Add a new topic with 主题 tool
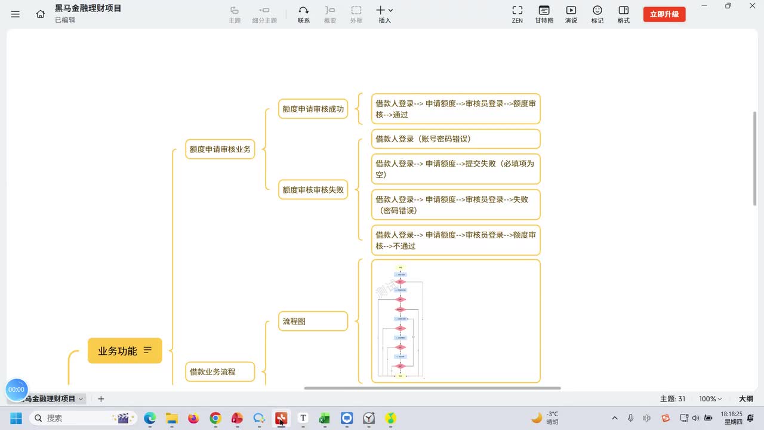Image resolution: width=764 pixels, height=430 pixels. pos(235,14)
